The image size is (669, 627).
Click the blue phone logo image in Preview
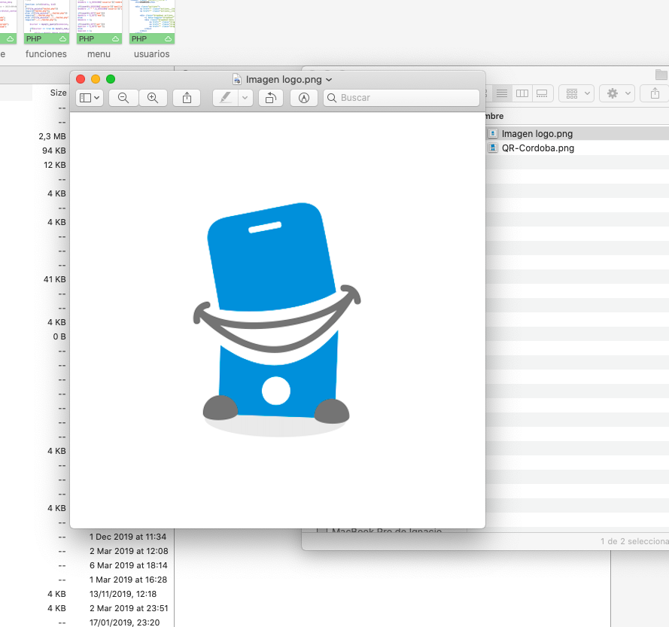coord(277,319)
